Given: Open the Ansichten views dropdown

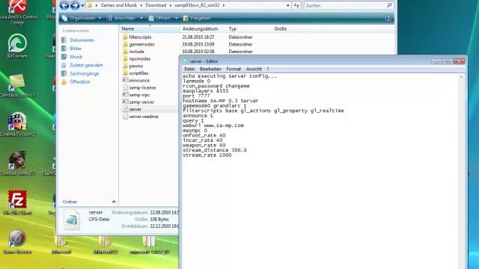Looking at the screenshot, I should tap(125, 18).
